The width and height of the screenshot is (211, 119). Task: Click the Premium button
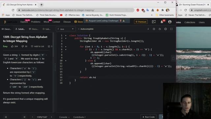(141, 22)
